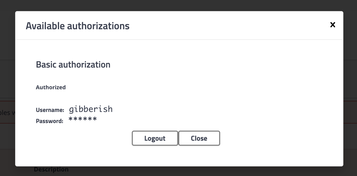Click the Basic authorization heading

click(x=73, y=65)
